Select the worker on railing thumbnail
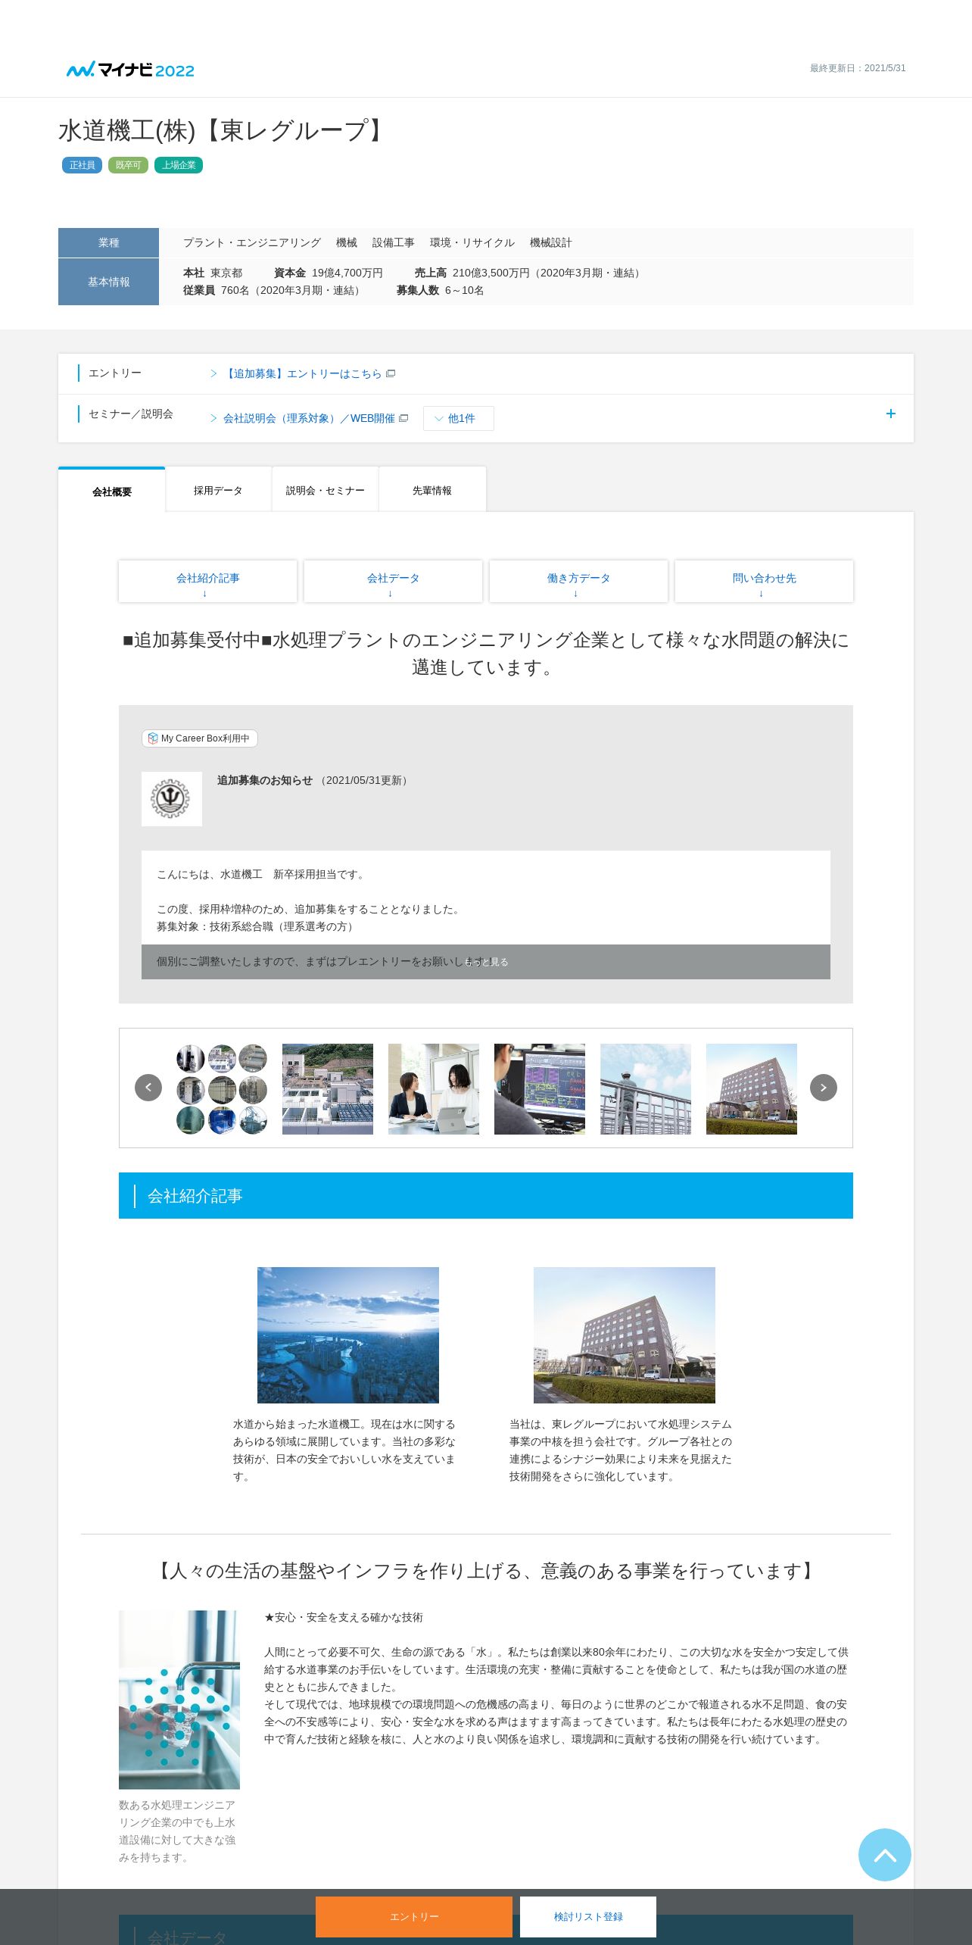 click(x=646, y=1089)
